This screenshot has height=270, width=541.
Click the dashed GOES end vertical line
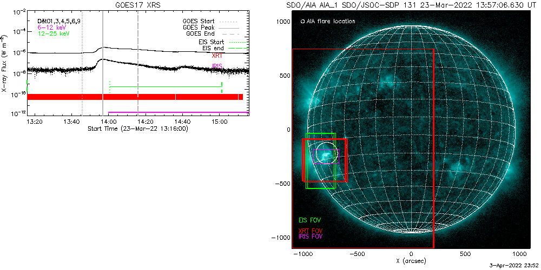point(137,63)
